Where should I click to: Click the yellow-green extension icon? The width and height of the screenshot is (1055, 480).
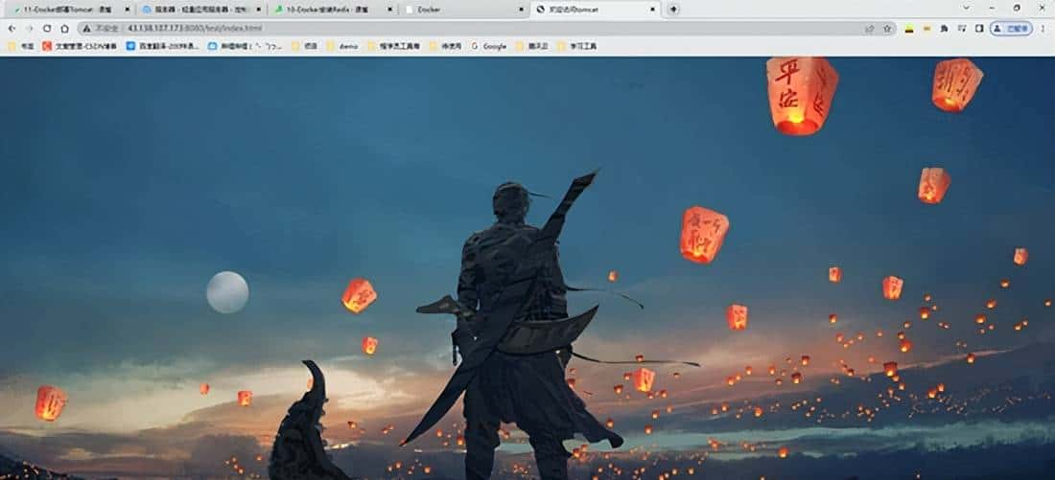(909, 28)
